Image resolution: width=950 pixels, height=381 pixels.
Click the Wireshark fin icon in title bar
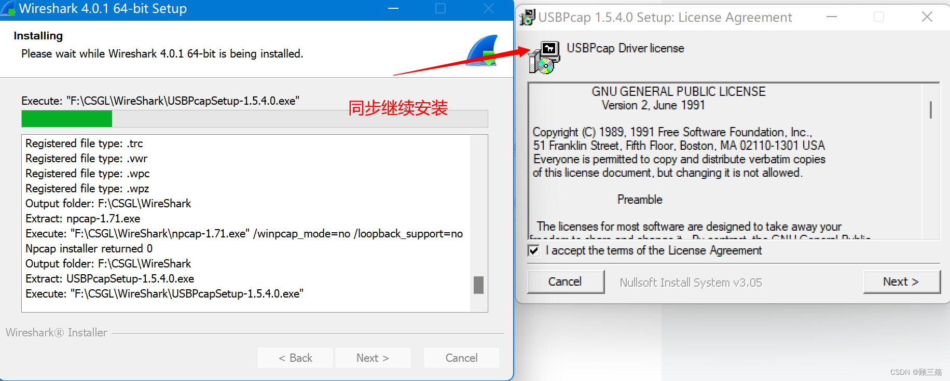click(8, 8)
